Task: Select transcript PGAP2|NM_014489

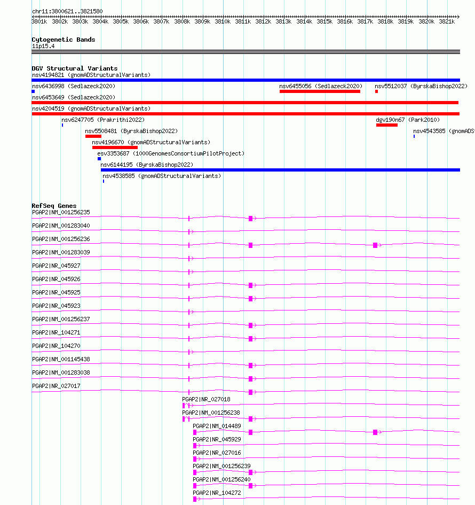Action: [217, 426]
